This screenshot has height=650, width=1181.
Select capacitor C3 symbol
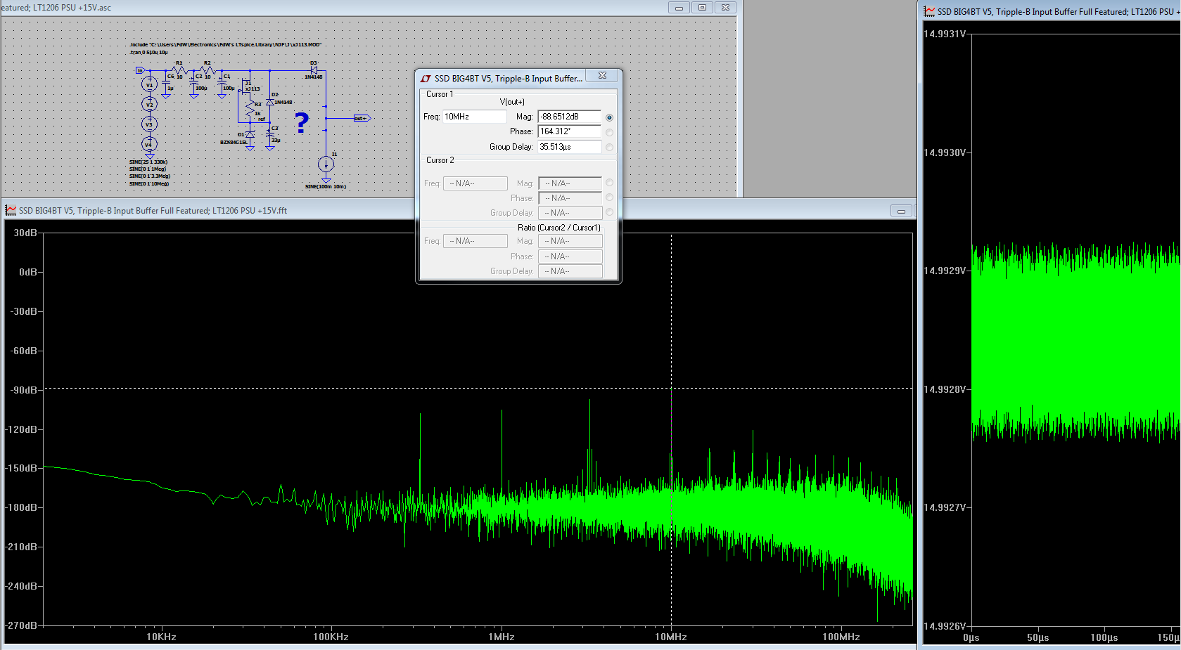(270, 135)
